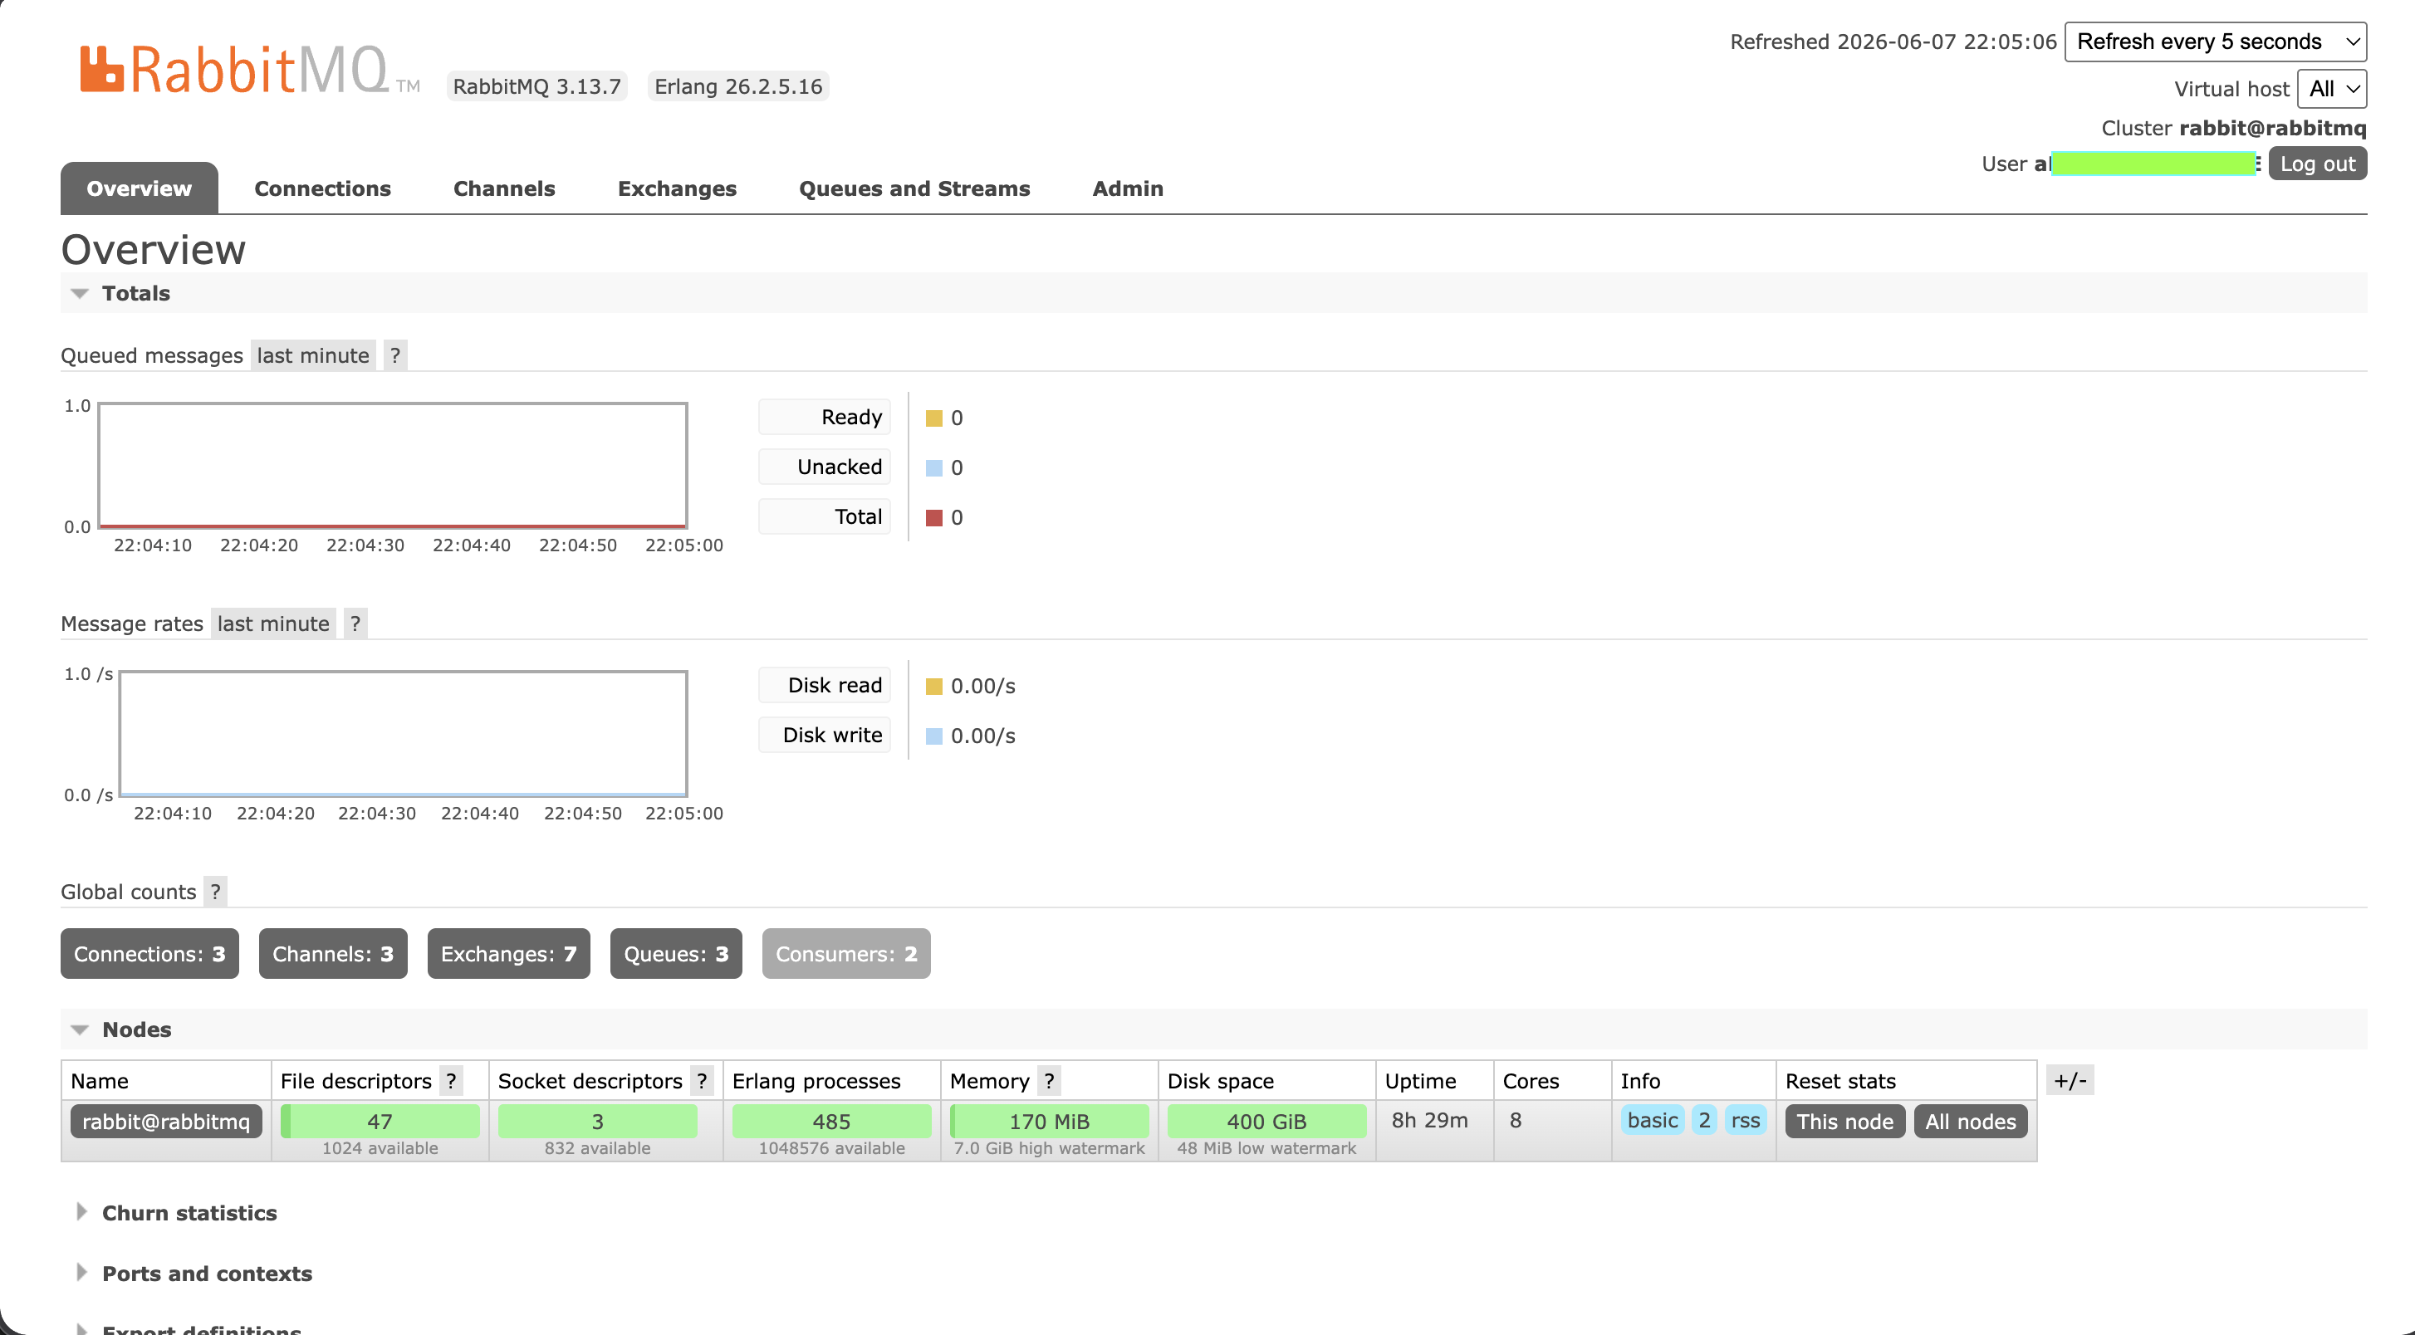Open the rabbit@rabbitmq node link
The image size is (2415, 1335).
coord(166,1122)
